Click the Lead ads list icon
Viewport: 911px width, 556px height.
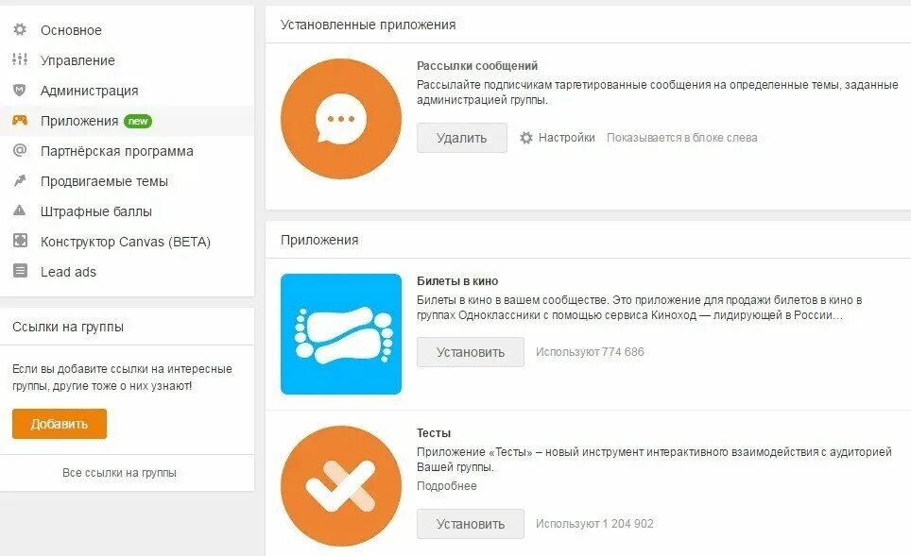coord(20,271)
